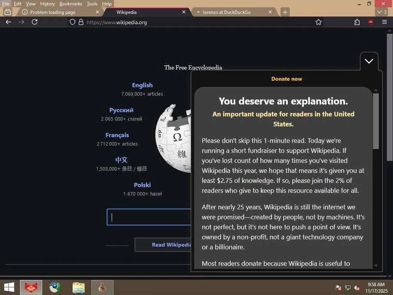
Task: Open the Русский Wikipedia link
Action: pyautogui.click(x=121, y=110)
